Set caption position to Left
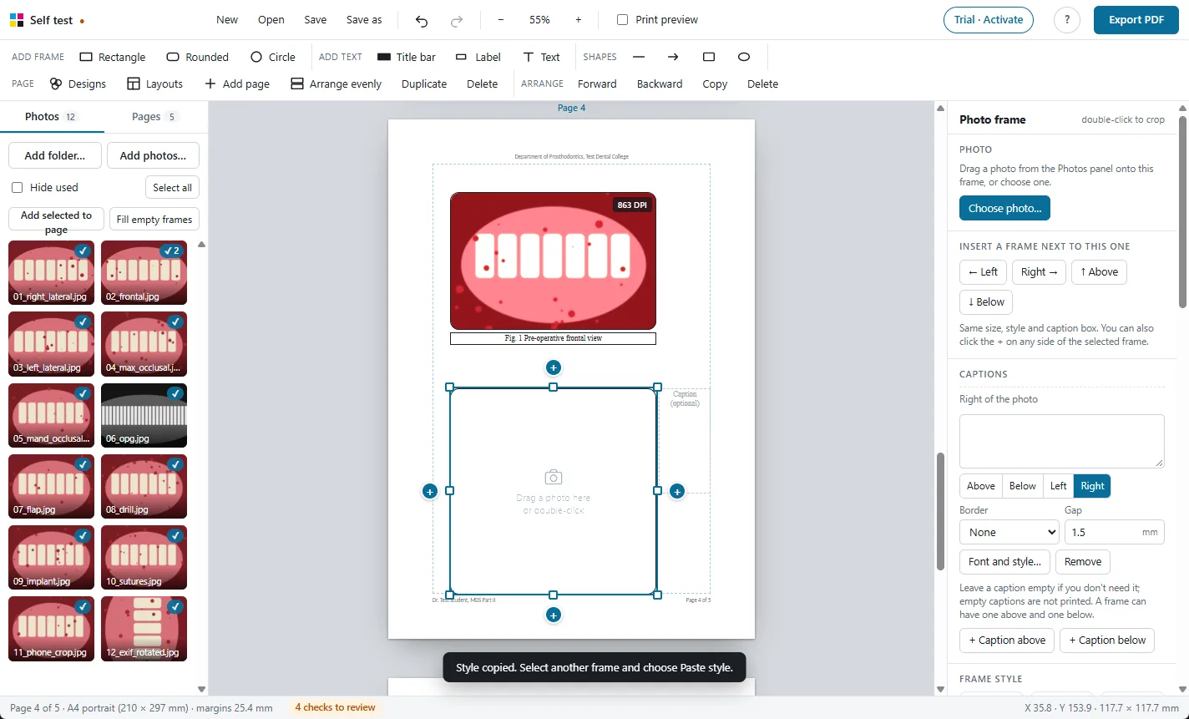1189x719 pixels. pos(1058,486)
